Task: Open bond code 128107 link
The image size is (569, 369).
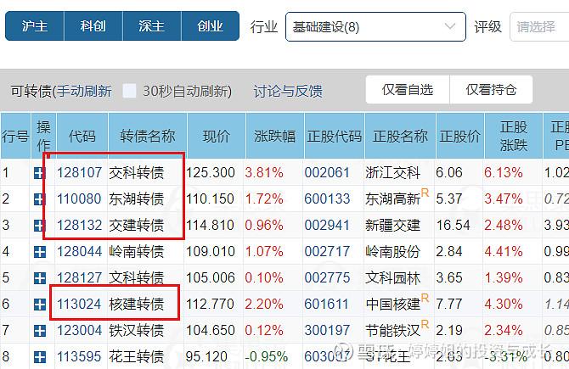Action: pos(79,172)
